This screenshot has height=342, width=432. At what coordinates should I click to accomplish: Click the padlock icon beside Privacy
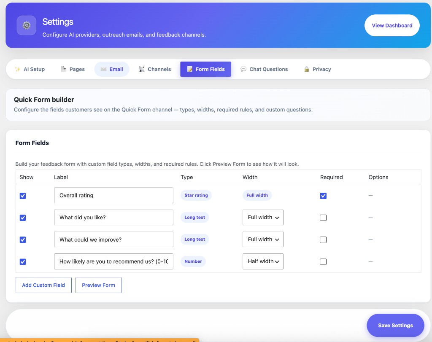point(306,69)
